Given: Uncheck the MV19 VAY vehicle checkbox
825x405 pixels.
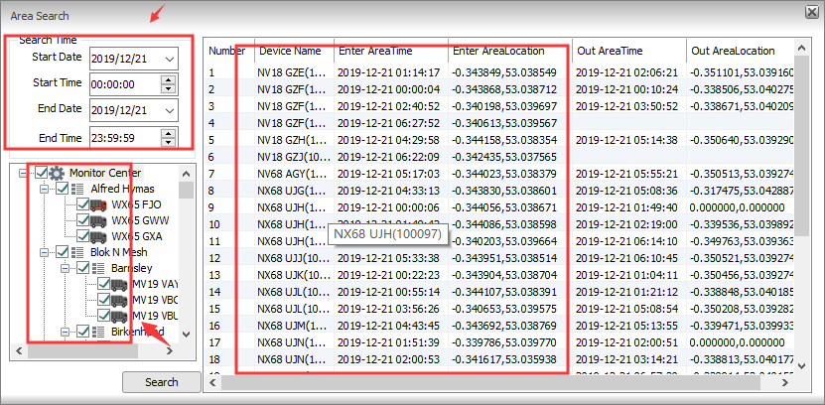Looking at the screenshot, I should (103, 284).
